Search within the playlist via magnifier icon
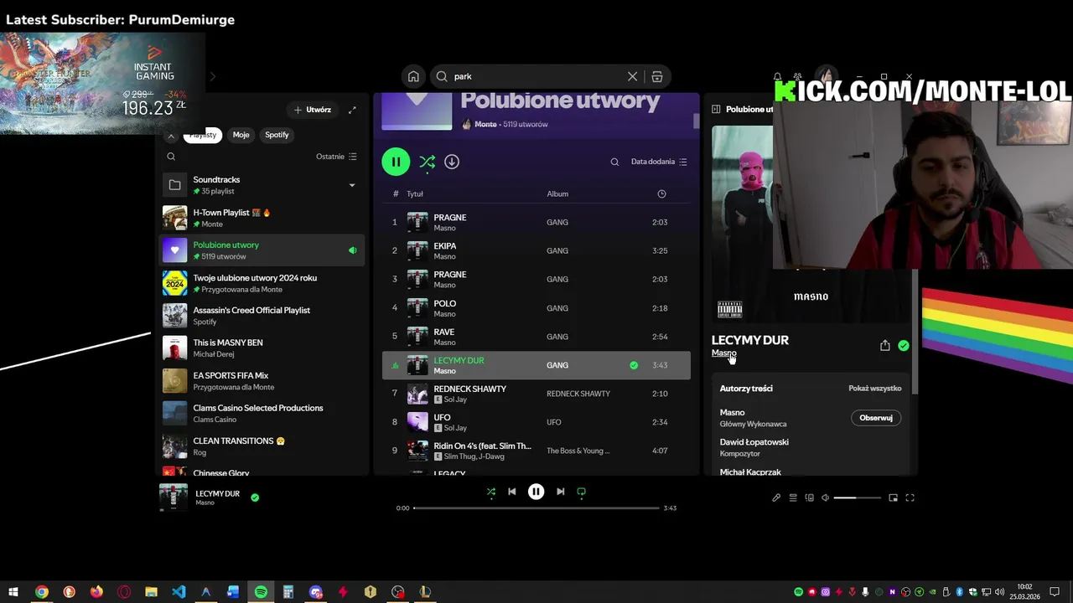Viewport: 1073px width, 603px height. 614,162
